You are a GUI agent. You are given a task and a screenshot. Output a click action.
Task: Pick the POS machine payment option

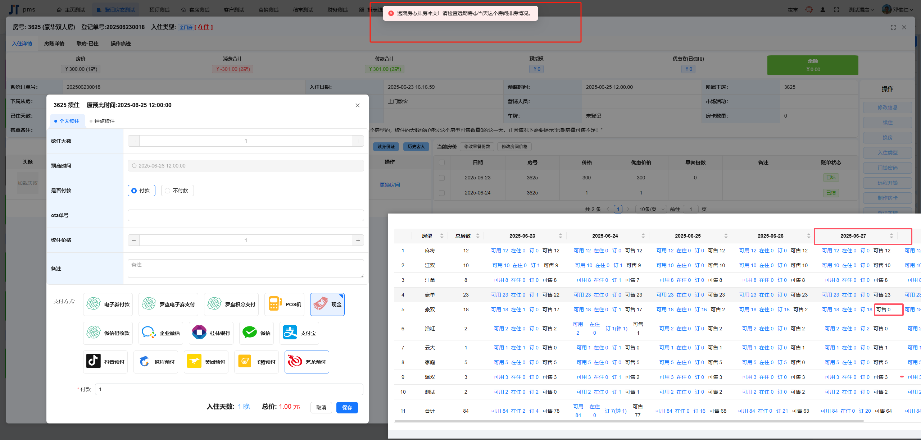[284, 304]
